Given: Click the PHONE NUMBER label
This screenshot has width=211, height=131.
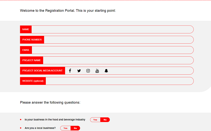Looking at the screenshot, I should point(32,40).
